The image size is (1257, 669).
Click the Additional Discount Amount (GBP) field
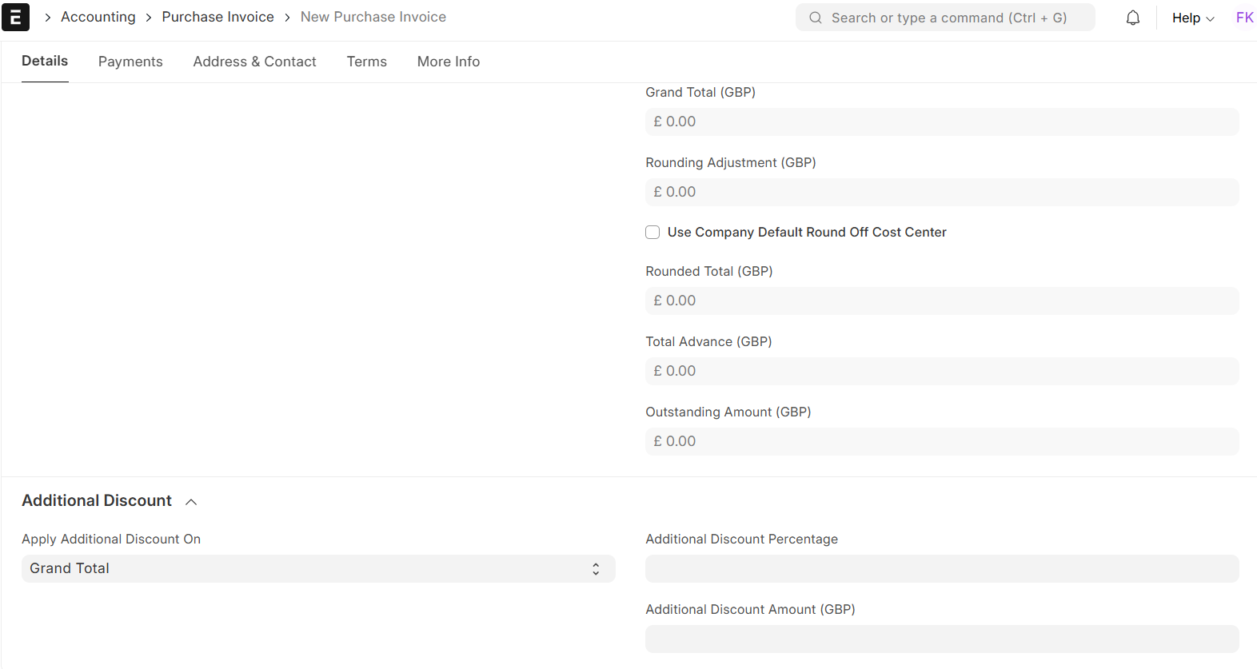941,639
